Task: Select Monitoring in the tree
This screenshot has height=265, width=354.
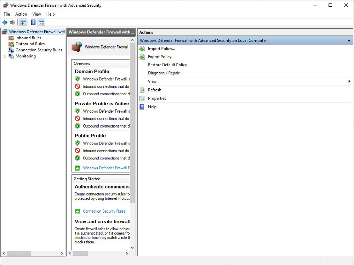Action: click(25, 56)
